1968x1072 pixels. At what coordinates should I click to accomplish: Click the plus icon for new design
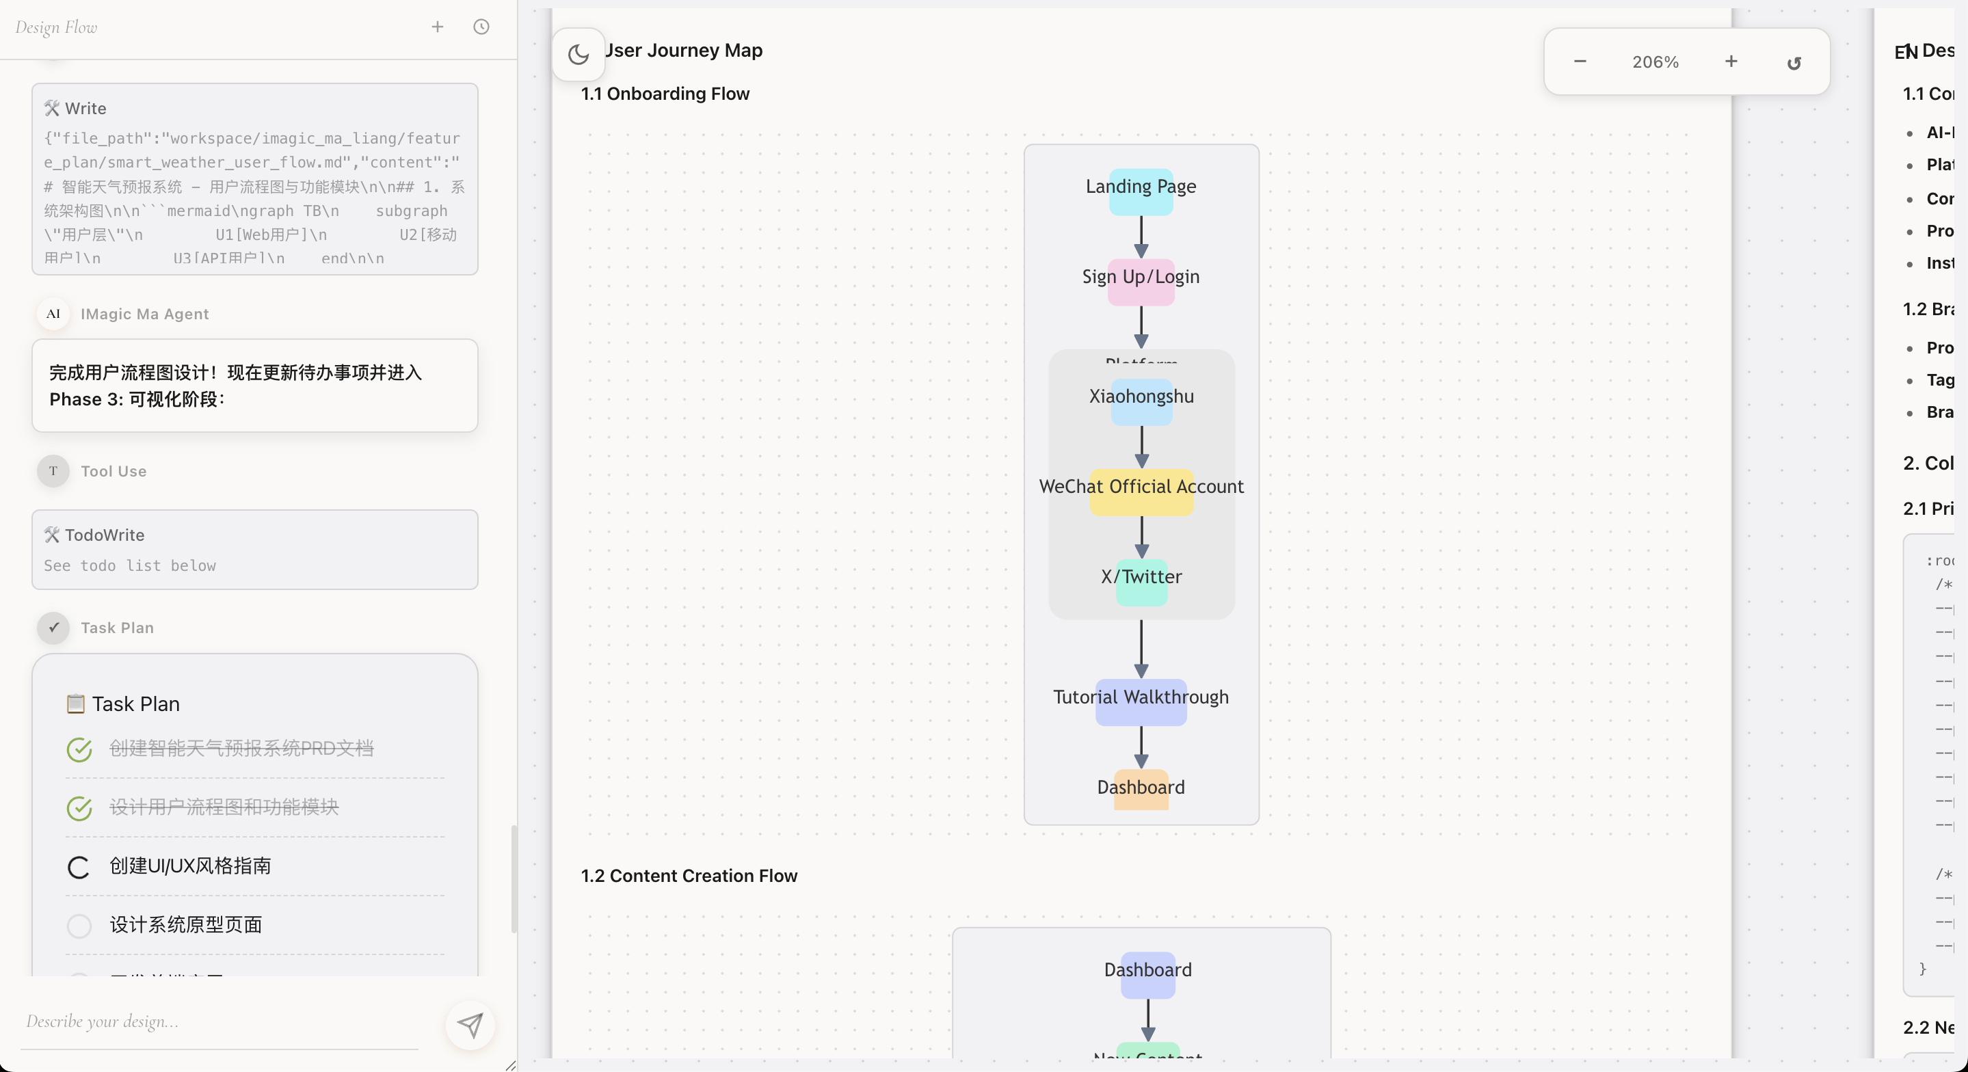point(437,27)
